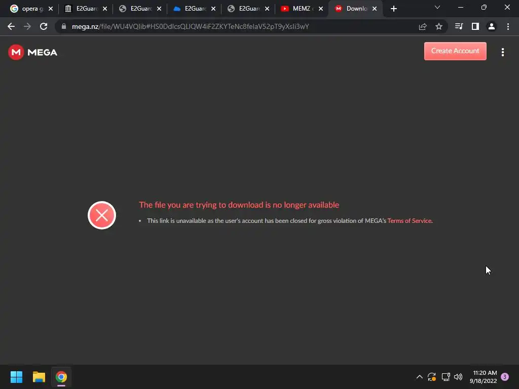
Task: Open network status tray icon
Action: tap(446, 377)
